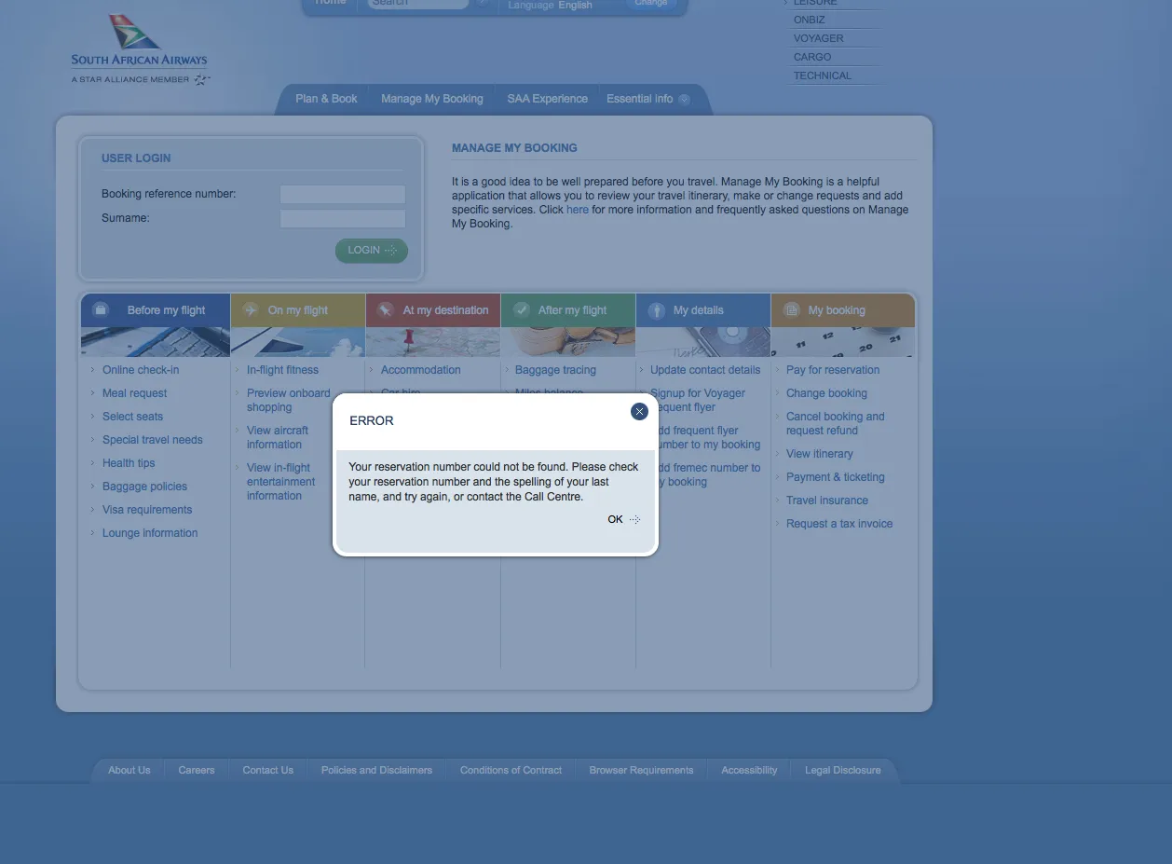Open the Preview onboard shopping link
This screenshot has height=864, width=1172.
(x=289, y=400)
